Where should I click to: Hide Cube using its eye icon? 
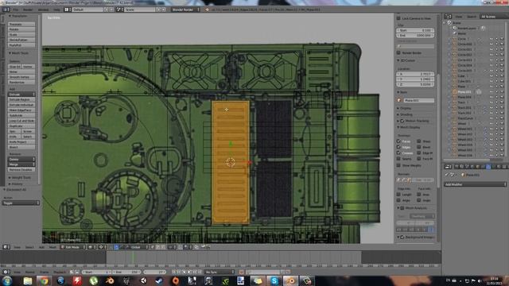tap(492, 76)
